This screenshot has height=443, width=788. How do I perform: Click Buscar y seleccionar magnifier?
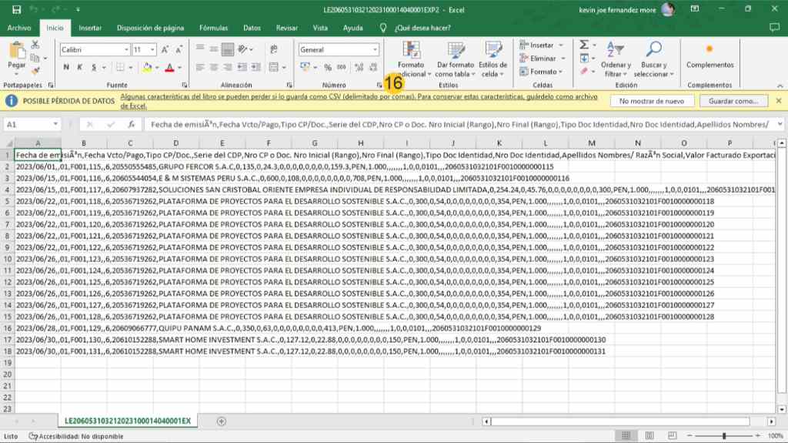click(x=654, y=59)
